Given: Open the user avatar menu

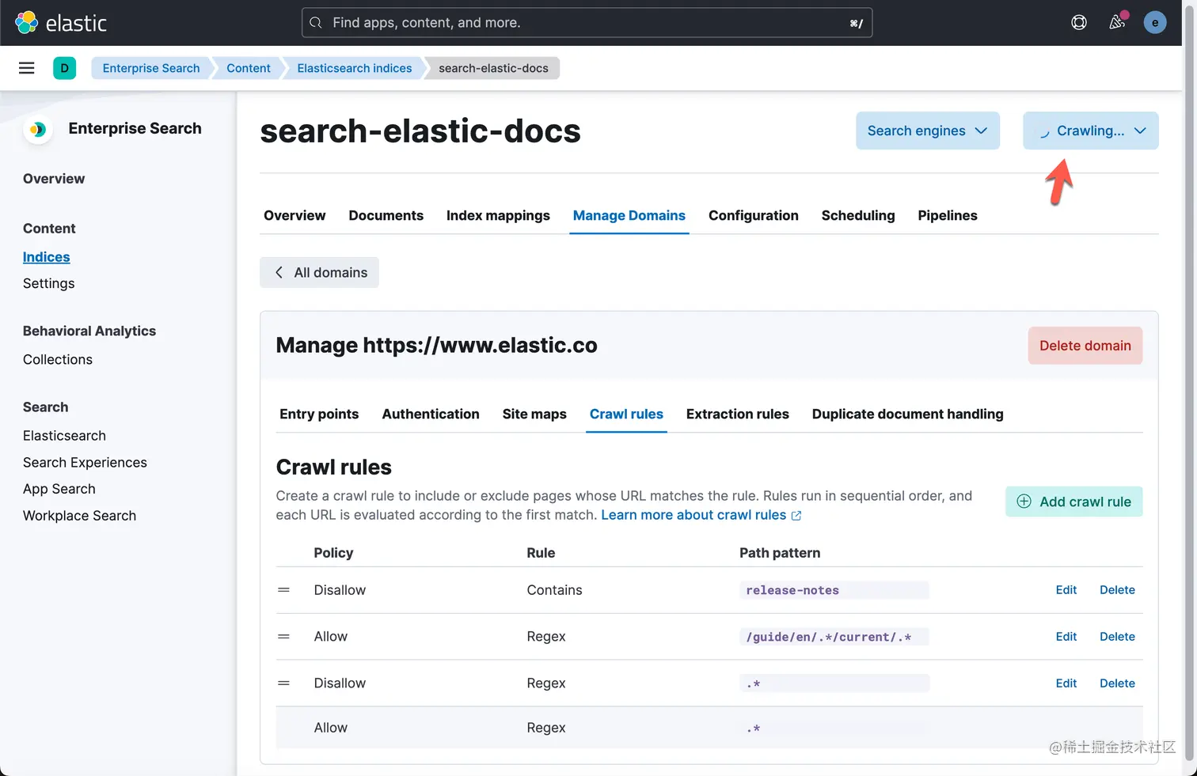Looking at the screenshot, I should pyautogui.click(x=1155, y=22).
